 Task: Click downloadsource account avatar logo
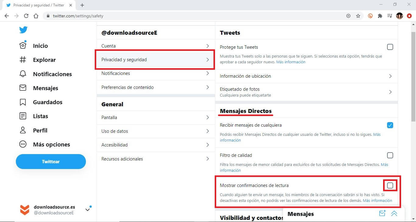pyautogui.click(x=24, y=210)
